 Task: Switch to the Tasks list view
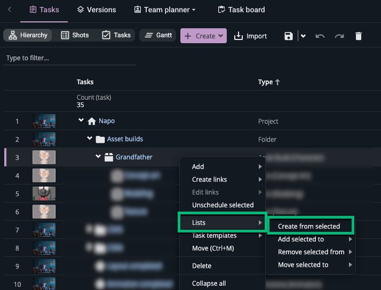[x=116, y=35]
